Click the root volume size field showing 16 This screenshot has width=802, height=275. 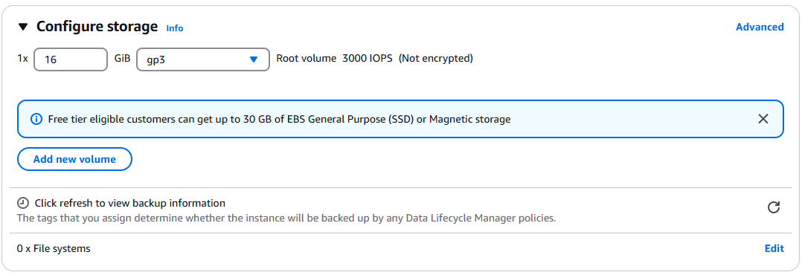[x=71, y=59]
